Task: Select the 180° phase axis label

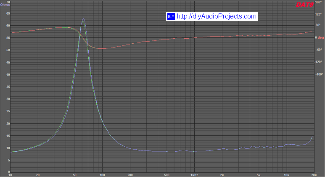Action: point(319,2)
